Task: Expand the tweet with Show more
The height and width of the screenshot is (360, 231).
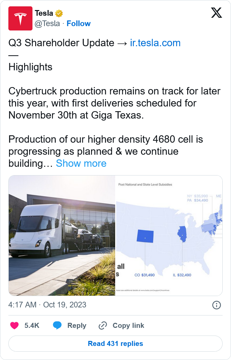Action: point(81,163)
